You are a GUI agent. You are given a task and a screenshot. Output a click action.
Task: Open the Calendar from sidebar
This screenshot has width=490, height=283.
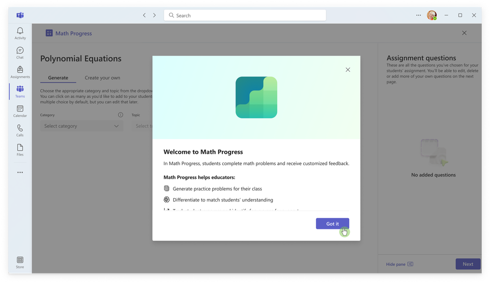pyautogui.click(x=20, y=111)
